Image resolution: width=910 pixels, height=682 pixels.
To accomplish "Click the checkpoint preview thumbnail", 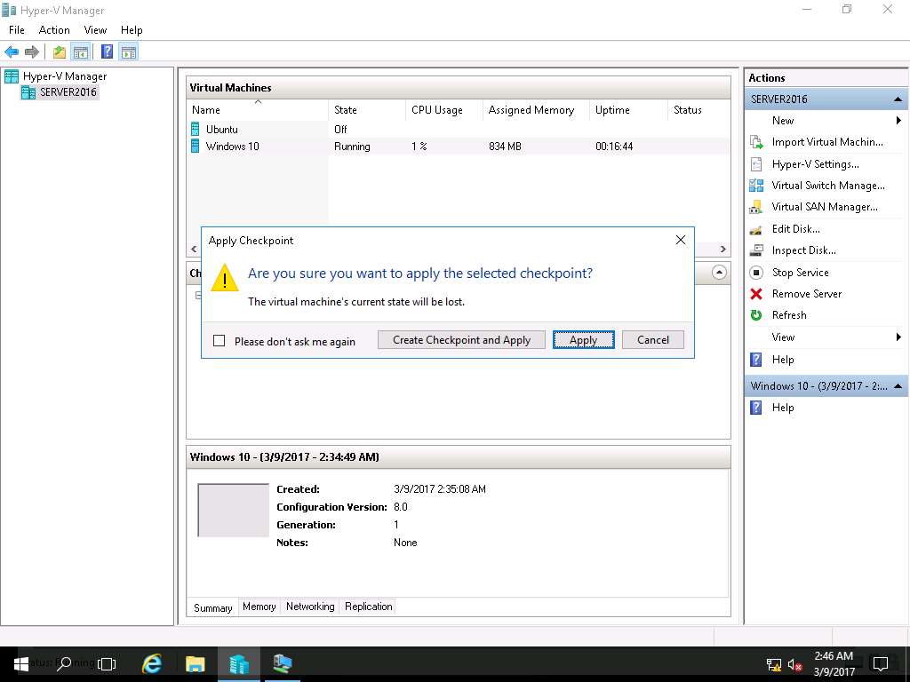I will coord(234,511).
